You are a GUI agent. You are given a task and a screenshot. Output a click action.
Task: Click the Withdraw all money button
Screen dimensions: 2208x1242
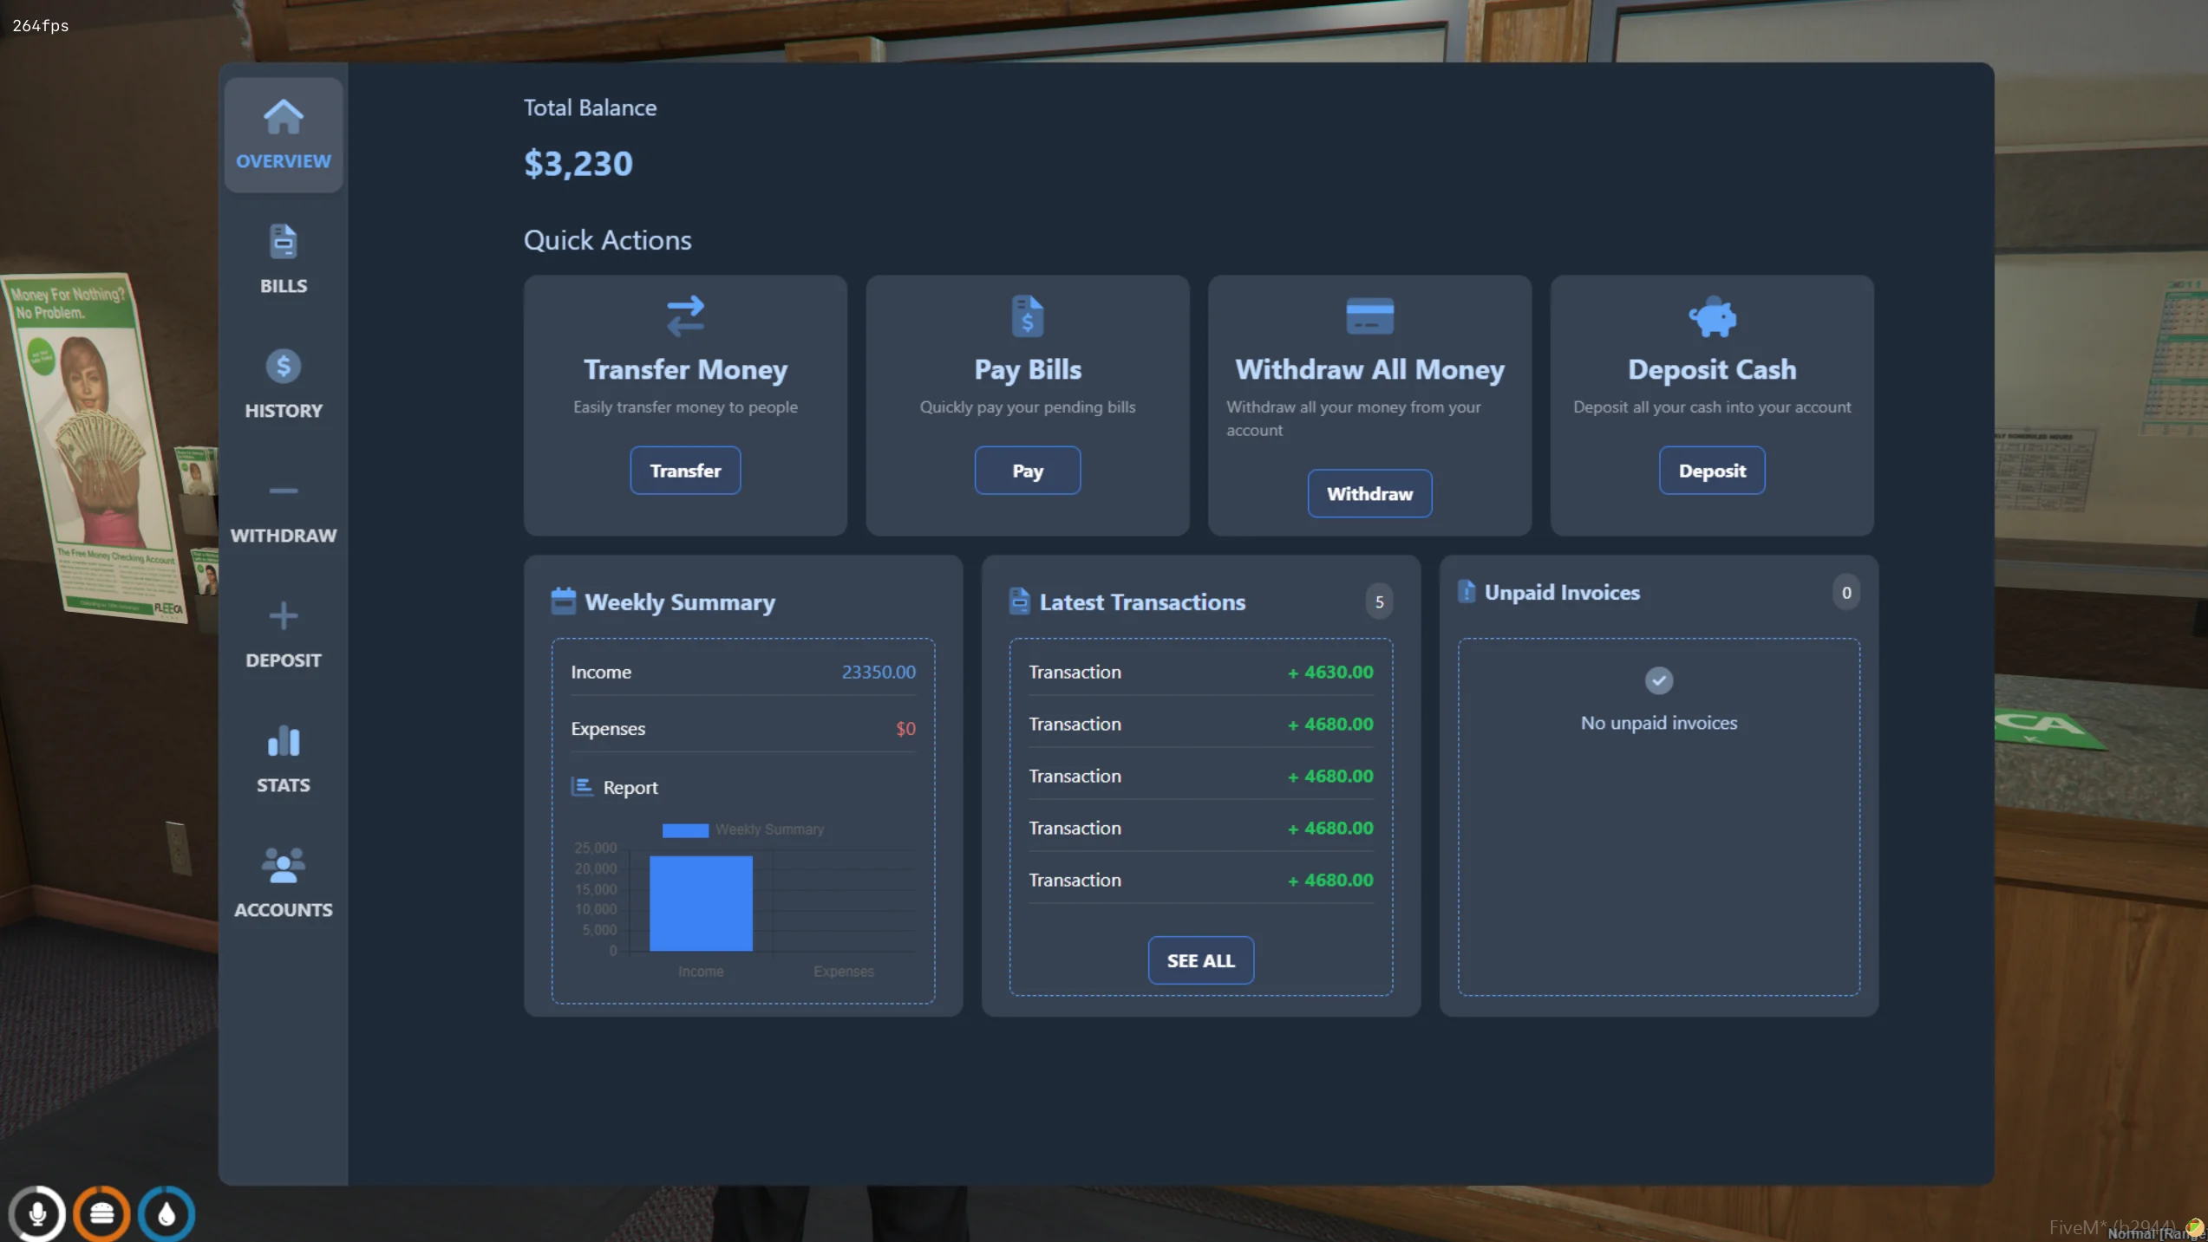coord(1369,493)
